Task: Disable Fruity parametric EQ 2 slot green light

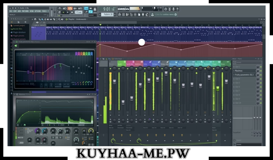Action: point(261,75)
